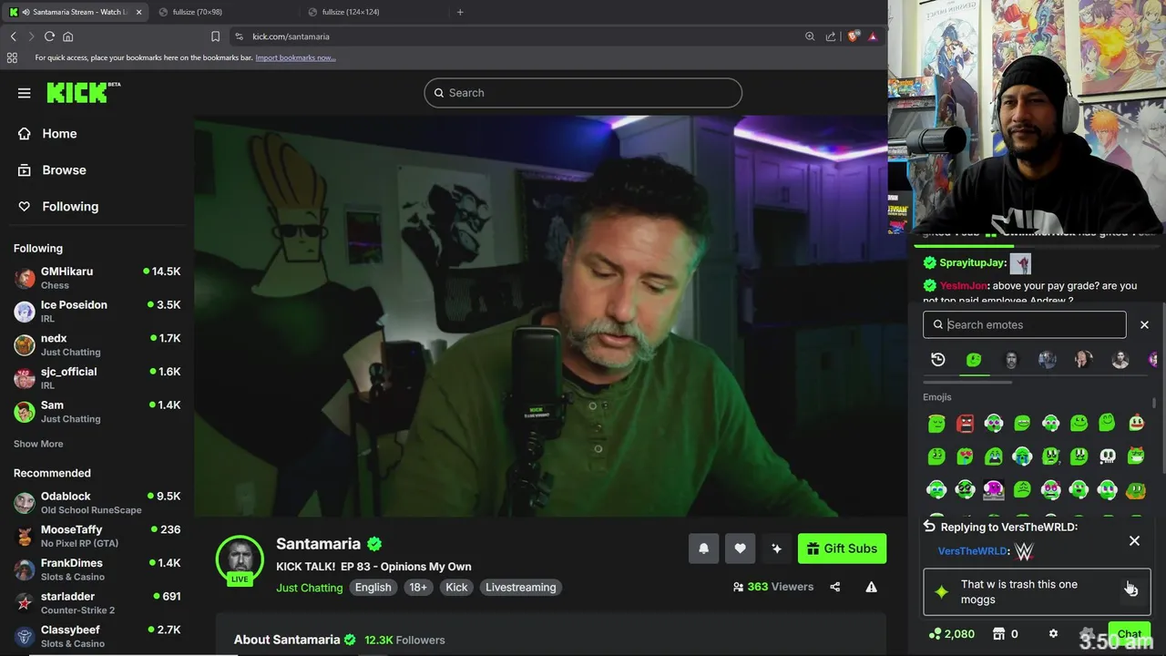
Task: Open browser home page
Action: click(x=67, y=36)
